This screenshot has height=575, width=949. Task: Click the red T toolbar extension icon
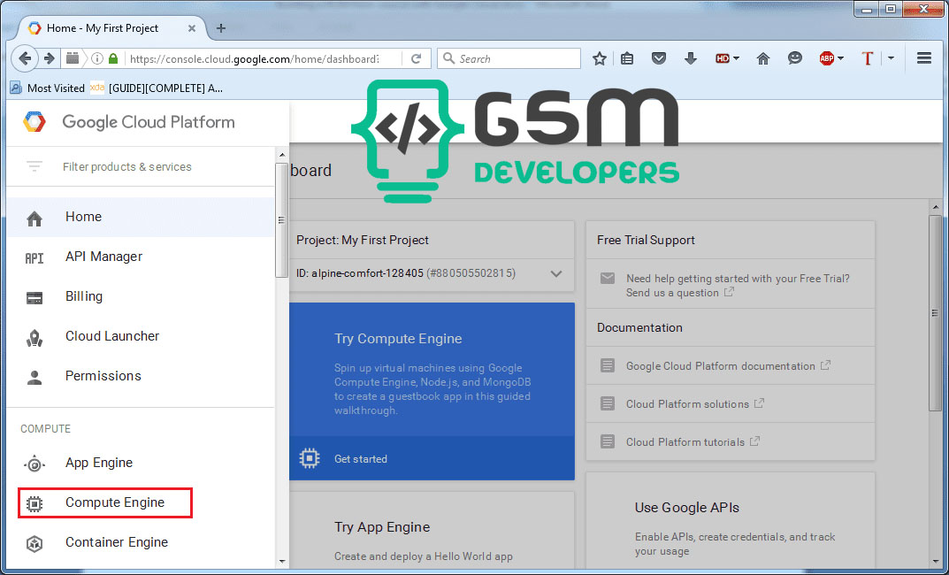[868, 58]
